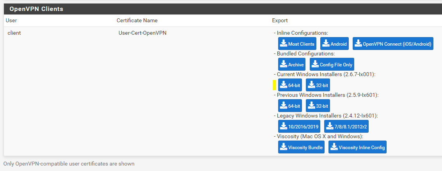442x171 pixels.
Task: Select the Export column header
Action: click(280, 21)
